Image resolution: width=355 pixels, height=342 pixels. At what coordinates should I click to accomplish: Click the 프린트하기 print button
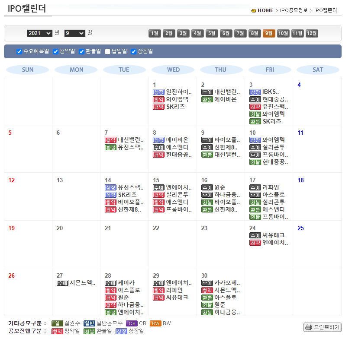pos(323,327)
